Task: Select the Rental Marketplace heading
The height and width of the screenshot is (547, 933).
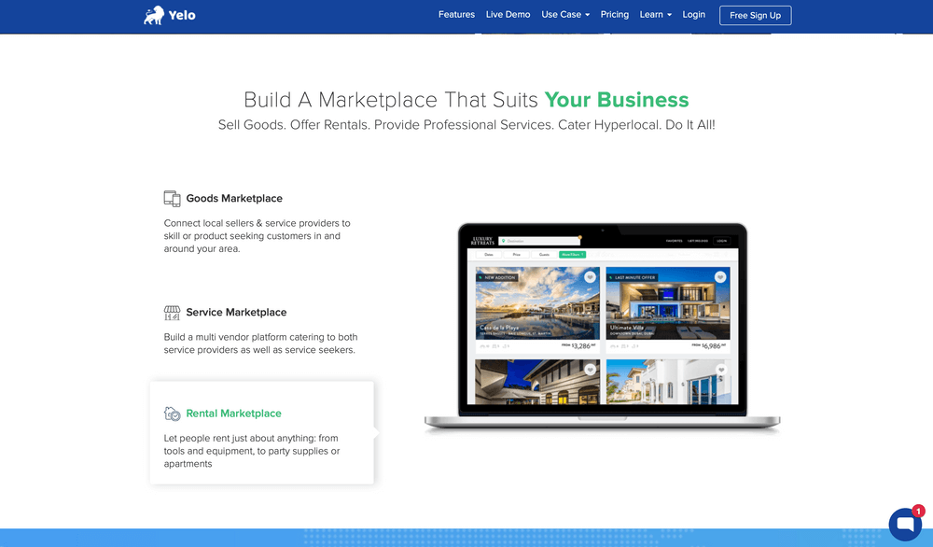Action: click(233, 414)
